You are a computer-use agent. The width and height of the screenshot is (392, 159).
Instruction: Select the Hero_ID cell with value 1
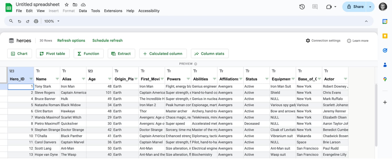21,86
